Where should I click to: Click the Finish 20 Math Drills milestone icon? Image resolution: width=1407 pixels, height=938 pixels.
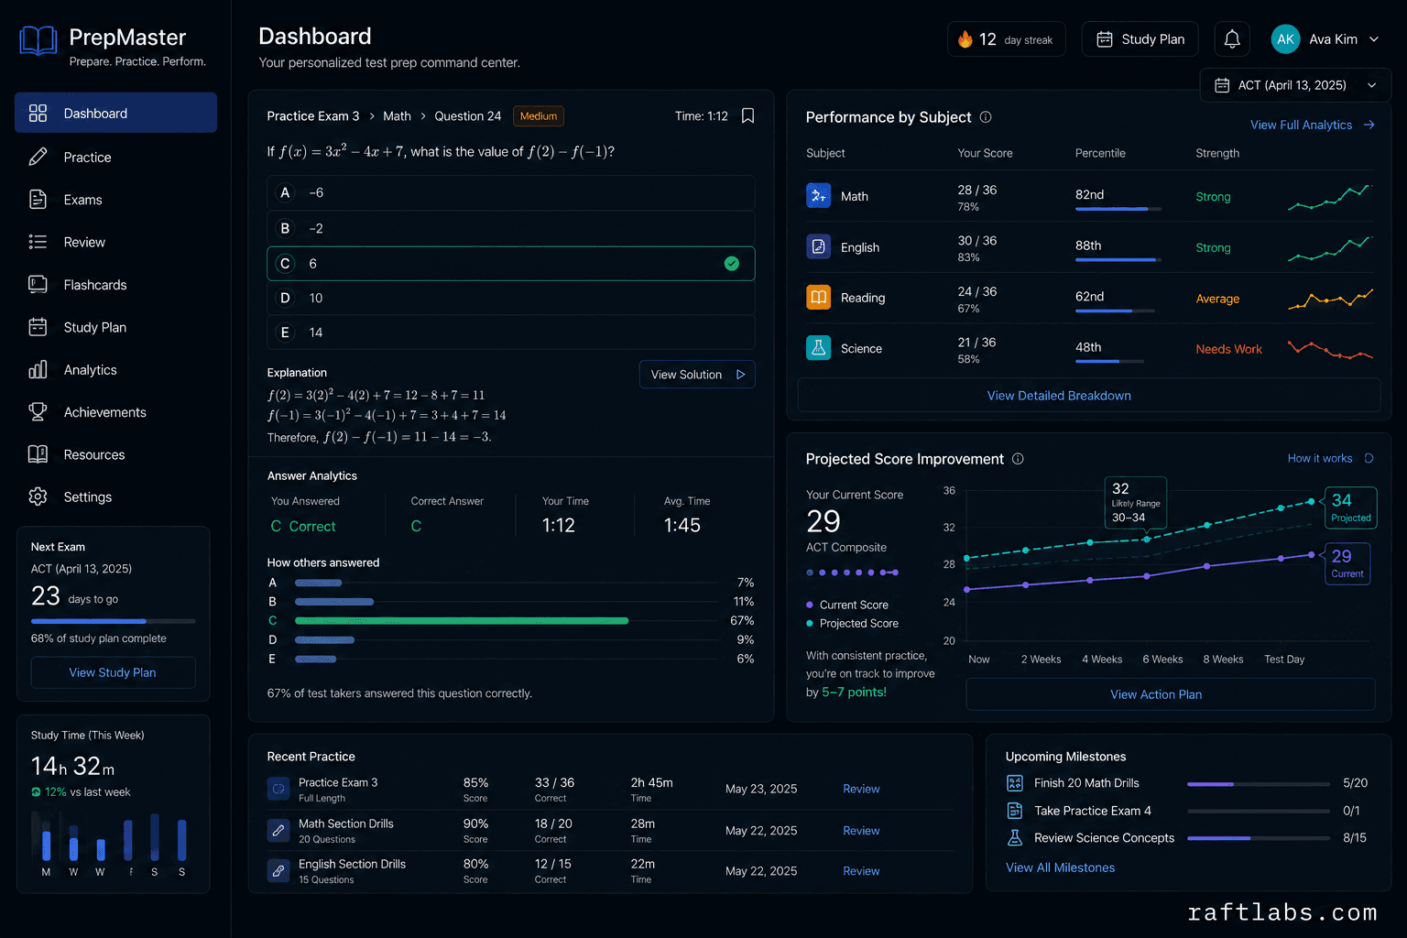[1014, 783]
